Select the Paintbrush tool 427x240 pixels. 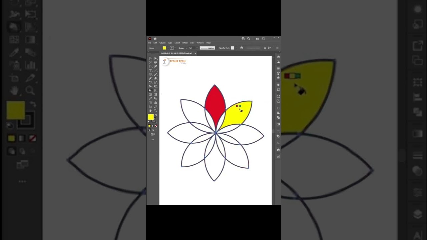click(155, 74)
